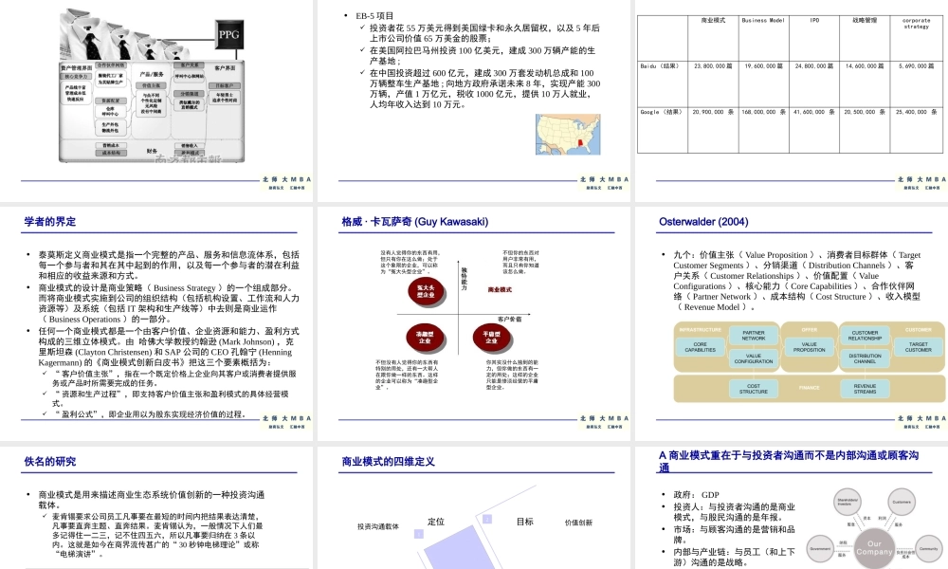948x569 pixels.
Task: Click the PARTNER NETWORK box
Action: [x=754, y=336]
